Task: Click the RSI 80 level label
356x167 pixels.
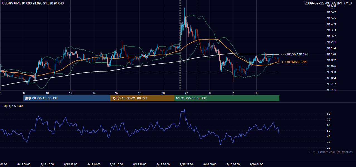Action: pos(328,114)
